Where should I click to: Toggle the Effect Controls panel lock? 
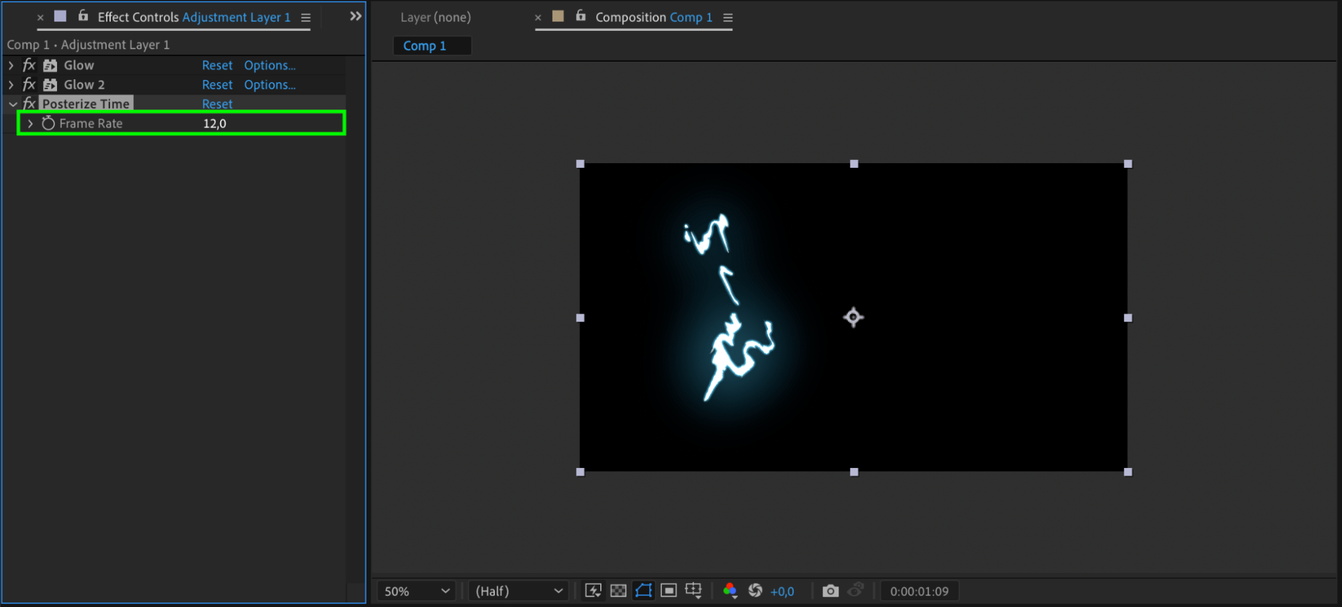pyautogui.click(x=83, y=16)
